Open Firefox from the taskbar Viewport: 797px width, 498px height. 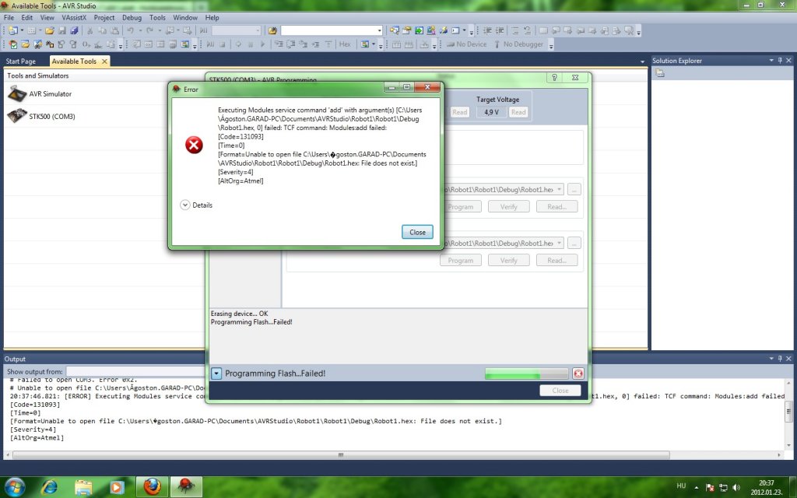152,487
